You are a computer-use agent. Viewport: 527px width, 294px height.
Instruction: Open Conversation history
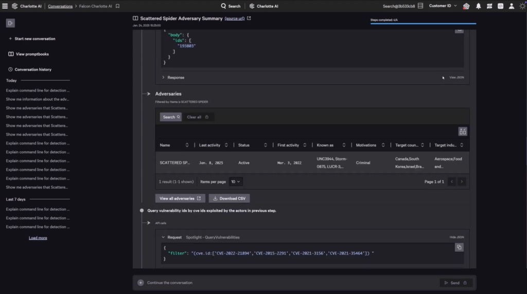coord(29,69)
